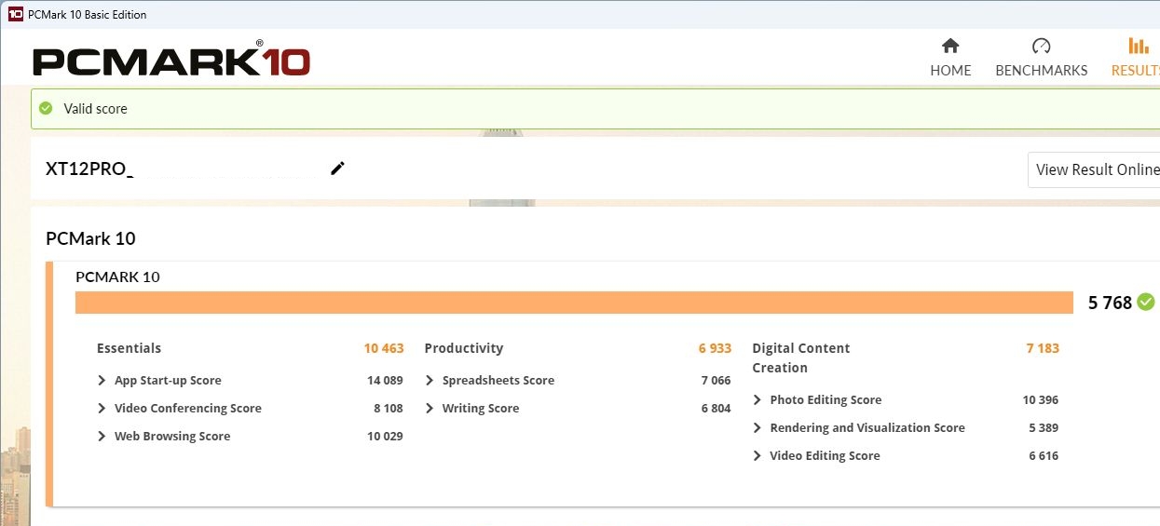Click the Digital Content Creation heading
Image resolution: width=1160 pixels, height=526 pixels.
[x=801, y=357]
